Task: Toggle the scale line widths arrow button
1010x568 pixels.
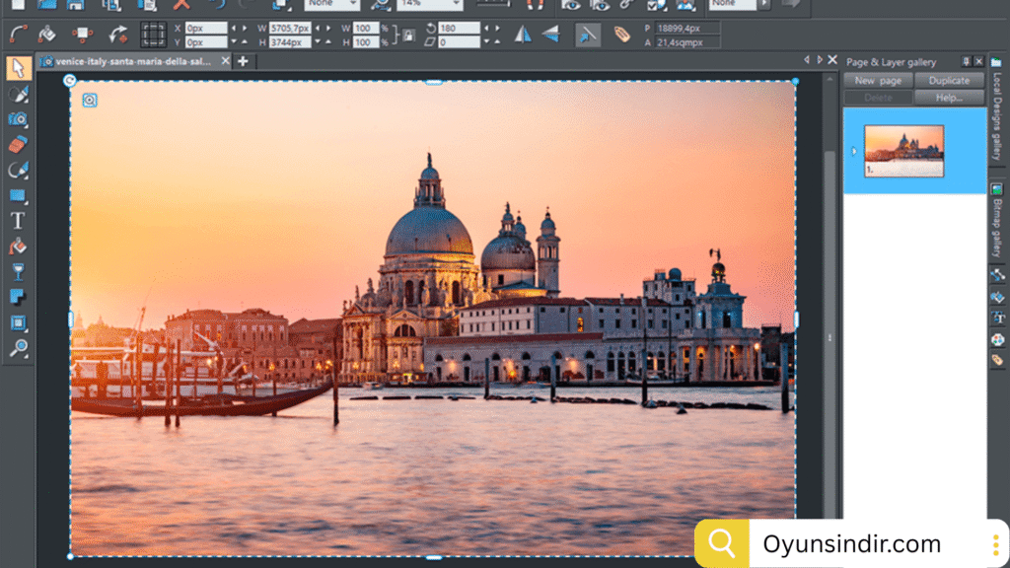Action: click(x=588, y=35)
